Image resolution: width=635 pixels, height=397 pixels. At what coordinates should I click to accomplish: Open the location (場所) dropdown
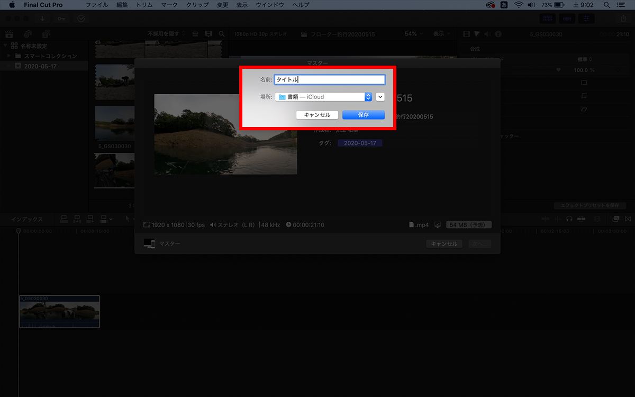point(323,97)
